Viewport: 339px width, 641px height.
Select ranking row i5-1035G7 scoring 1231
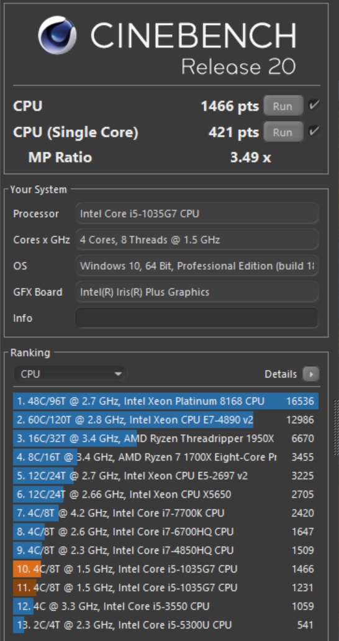click(166, 588)
